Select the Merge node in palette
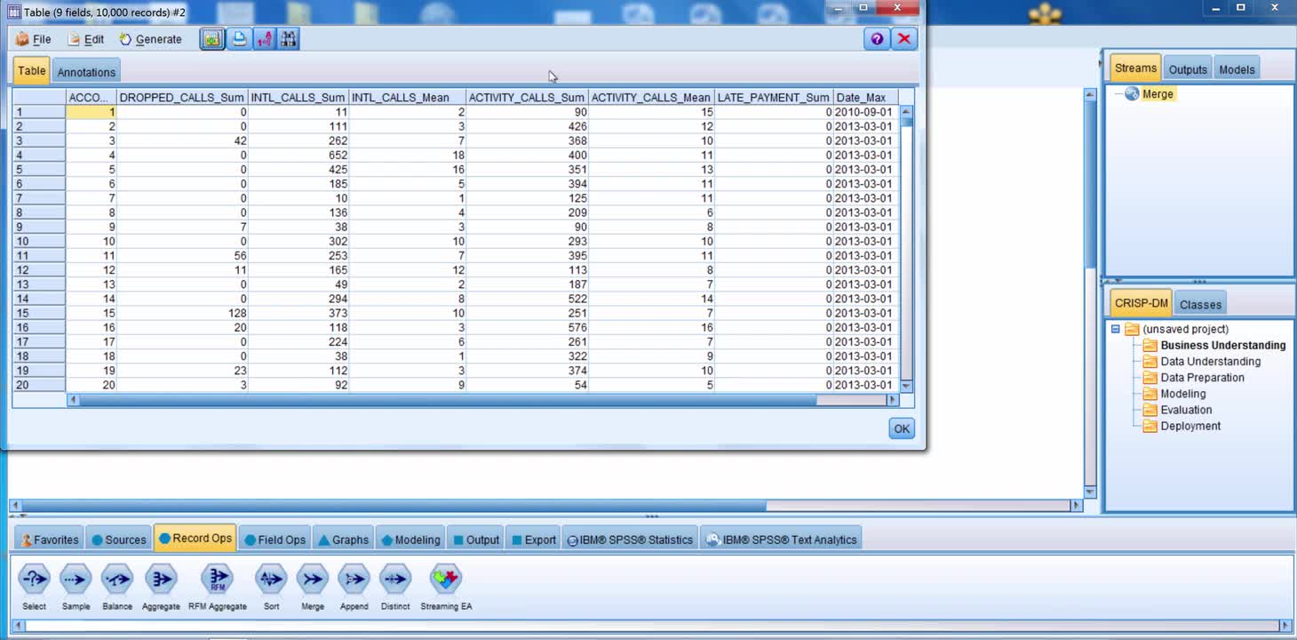 [313, 580]
